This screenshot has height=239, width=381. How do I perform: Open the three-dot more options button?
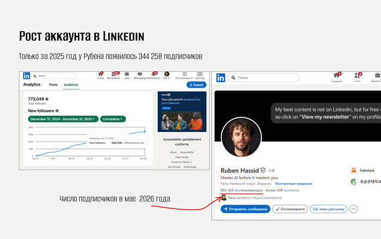[x=354, y=209]
